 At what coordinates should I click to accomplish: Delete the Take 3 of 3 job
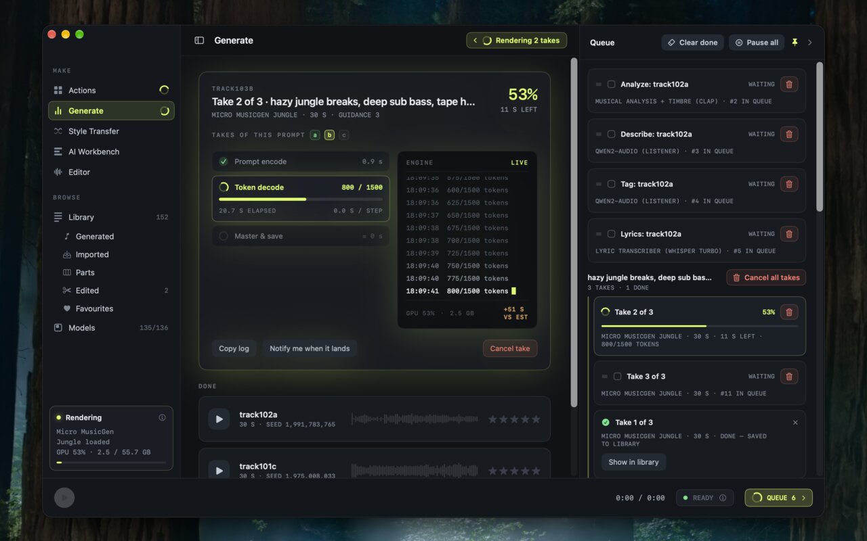[x=789, y=377]
